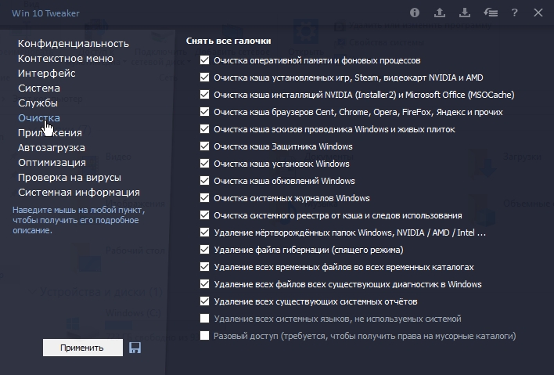The height and width of the screenshot is (375, 554).
Task: Uncheck Удаление файла гибернации checkbox
Action: [x=204, y=249]
